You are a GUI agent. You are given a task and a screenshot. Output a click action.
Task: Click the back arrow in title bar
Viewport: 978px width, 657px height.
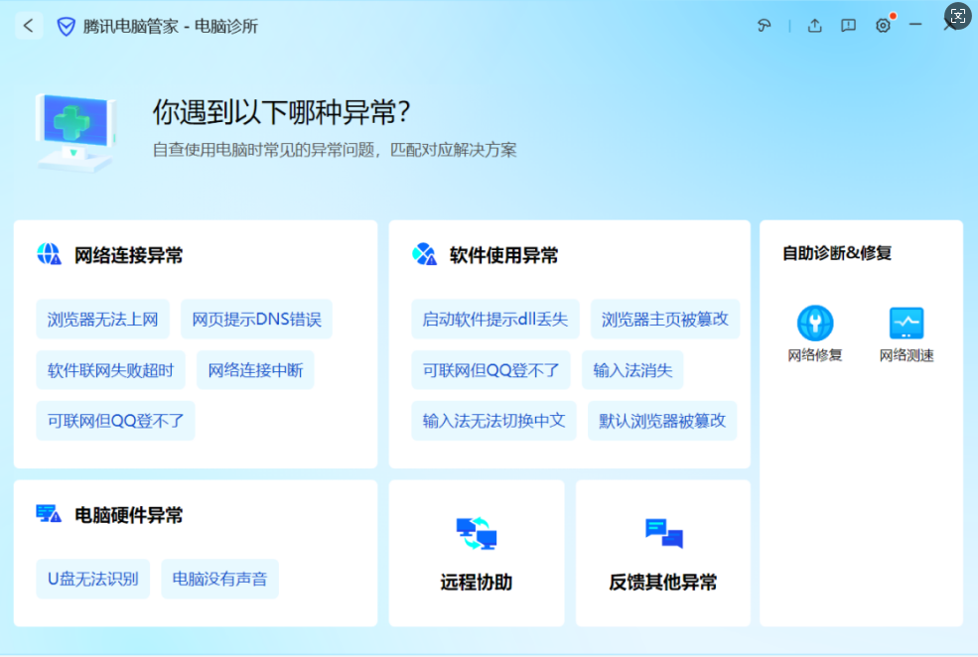[28, 26]
